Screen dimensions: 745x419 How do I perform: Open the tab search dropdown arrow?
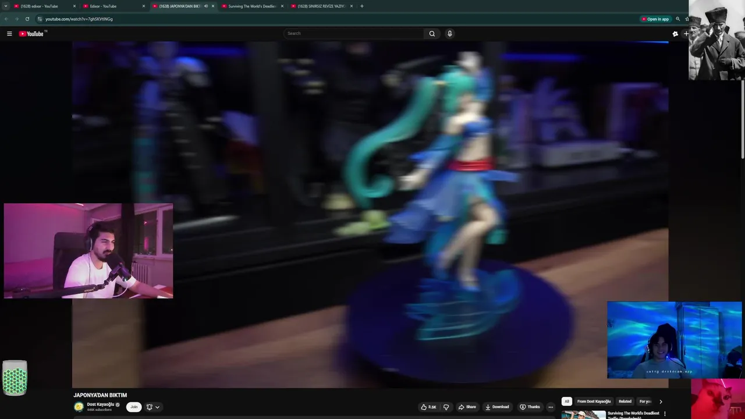6,6
